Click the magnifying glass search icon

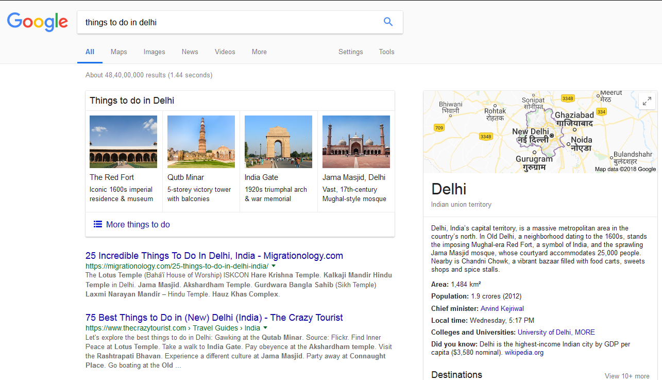coord(388,22)
